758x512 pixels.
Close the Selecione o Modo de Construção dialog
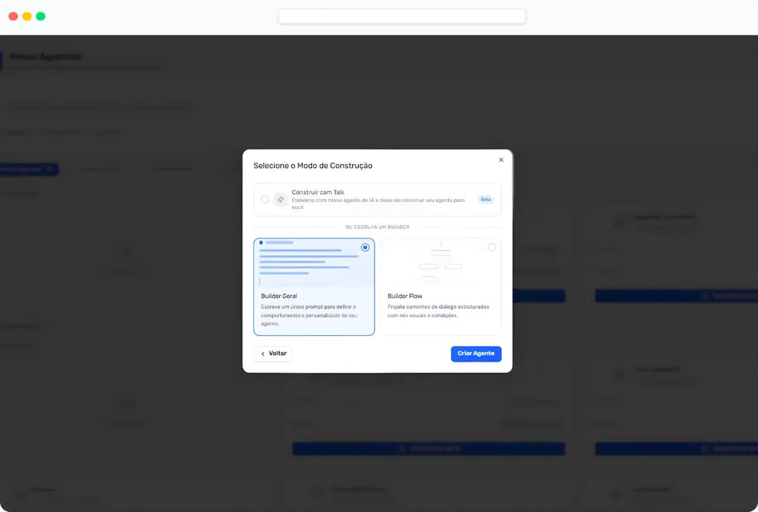(501, 160)
